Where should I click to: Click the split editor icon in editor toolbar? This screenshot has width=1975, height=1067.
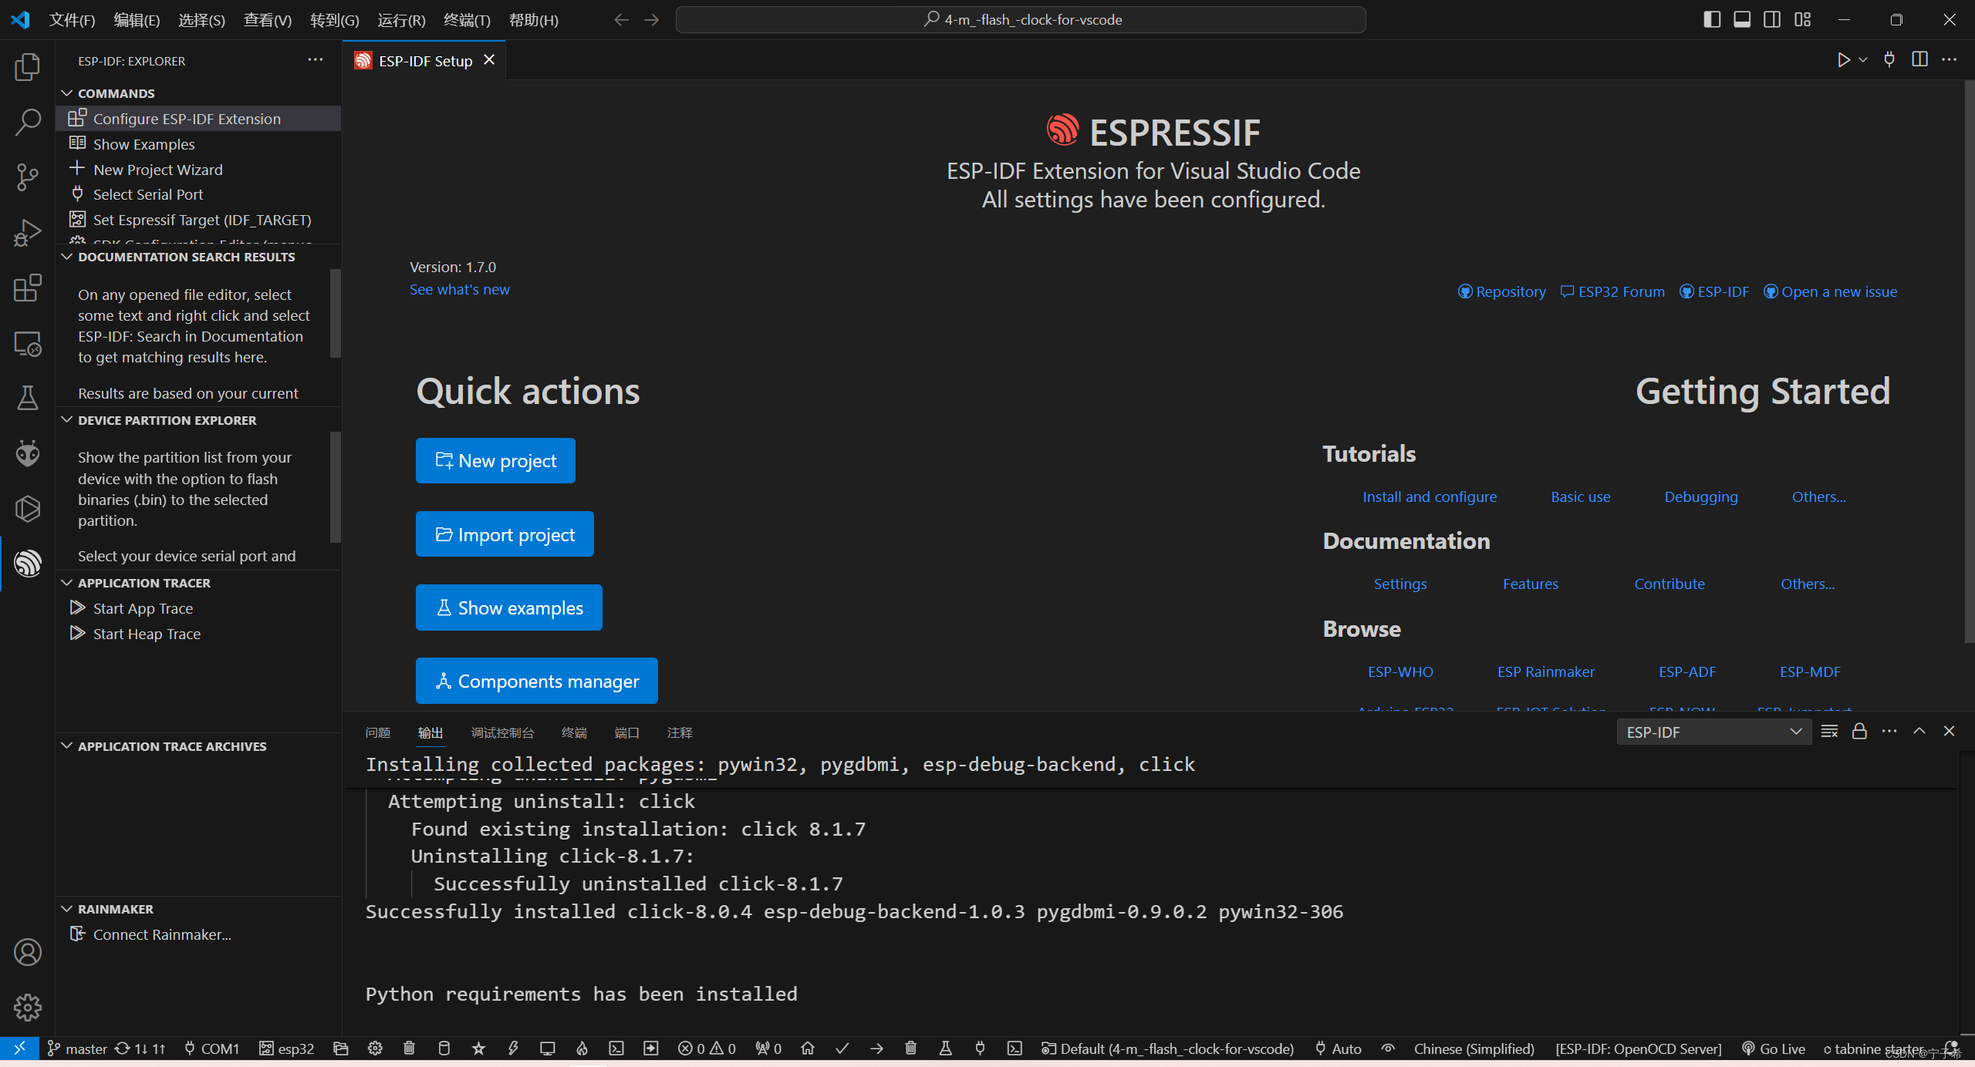(1919, 60)
